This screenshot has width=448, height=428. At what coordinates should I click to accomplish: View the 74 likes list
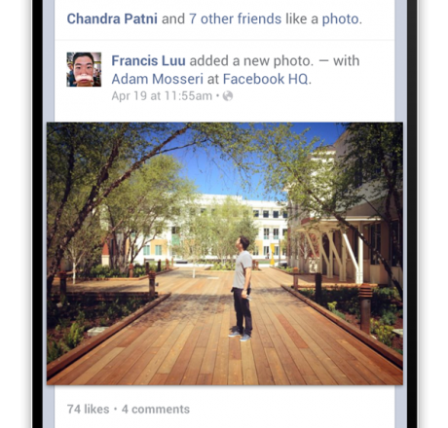tap(89, 410)
